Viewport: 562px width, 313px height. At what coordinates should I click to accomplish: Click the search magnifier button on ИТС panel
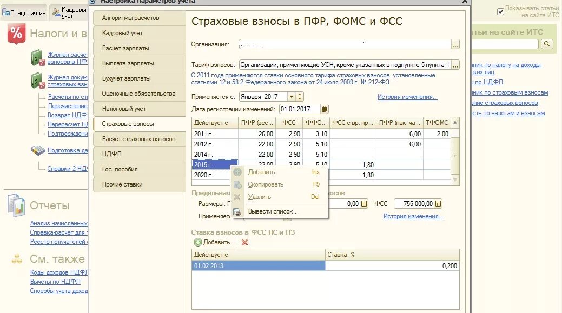547,44
